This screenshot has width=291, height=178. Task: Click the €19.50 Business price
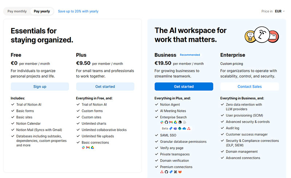tap(163, 63)
